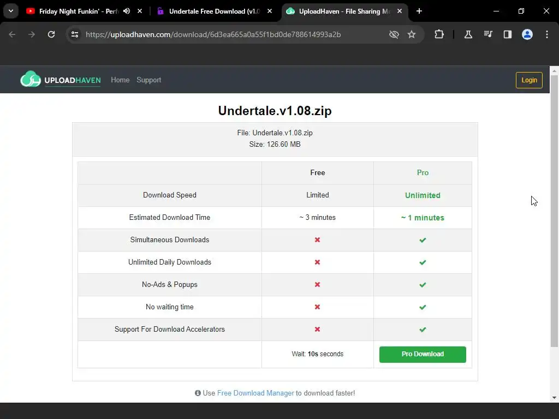Restore down the browser window
Viewport: 559px width, 419px height.
coord(521,11)
